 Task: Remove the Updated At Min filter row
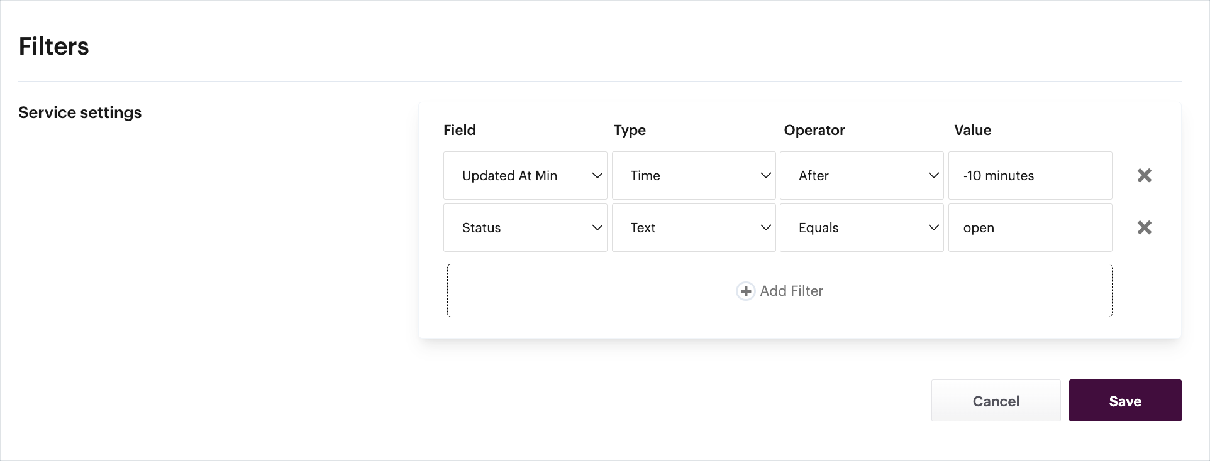tap(1144, 175)
